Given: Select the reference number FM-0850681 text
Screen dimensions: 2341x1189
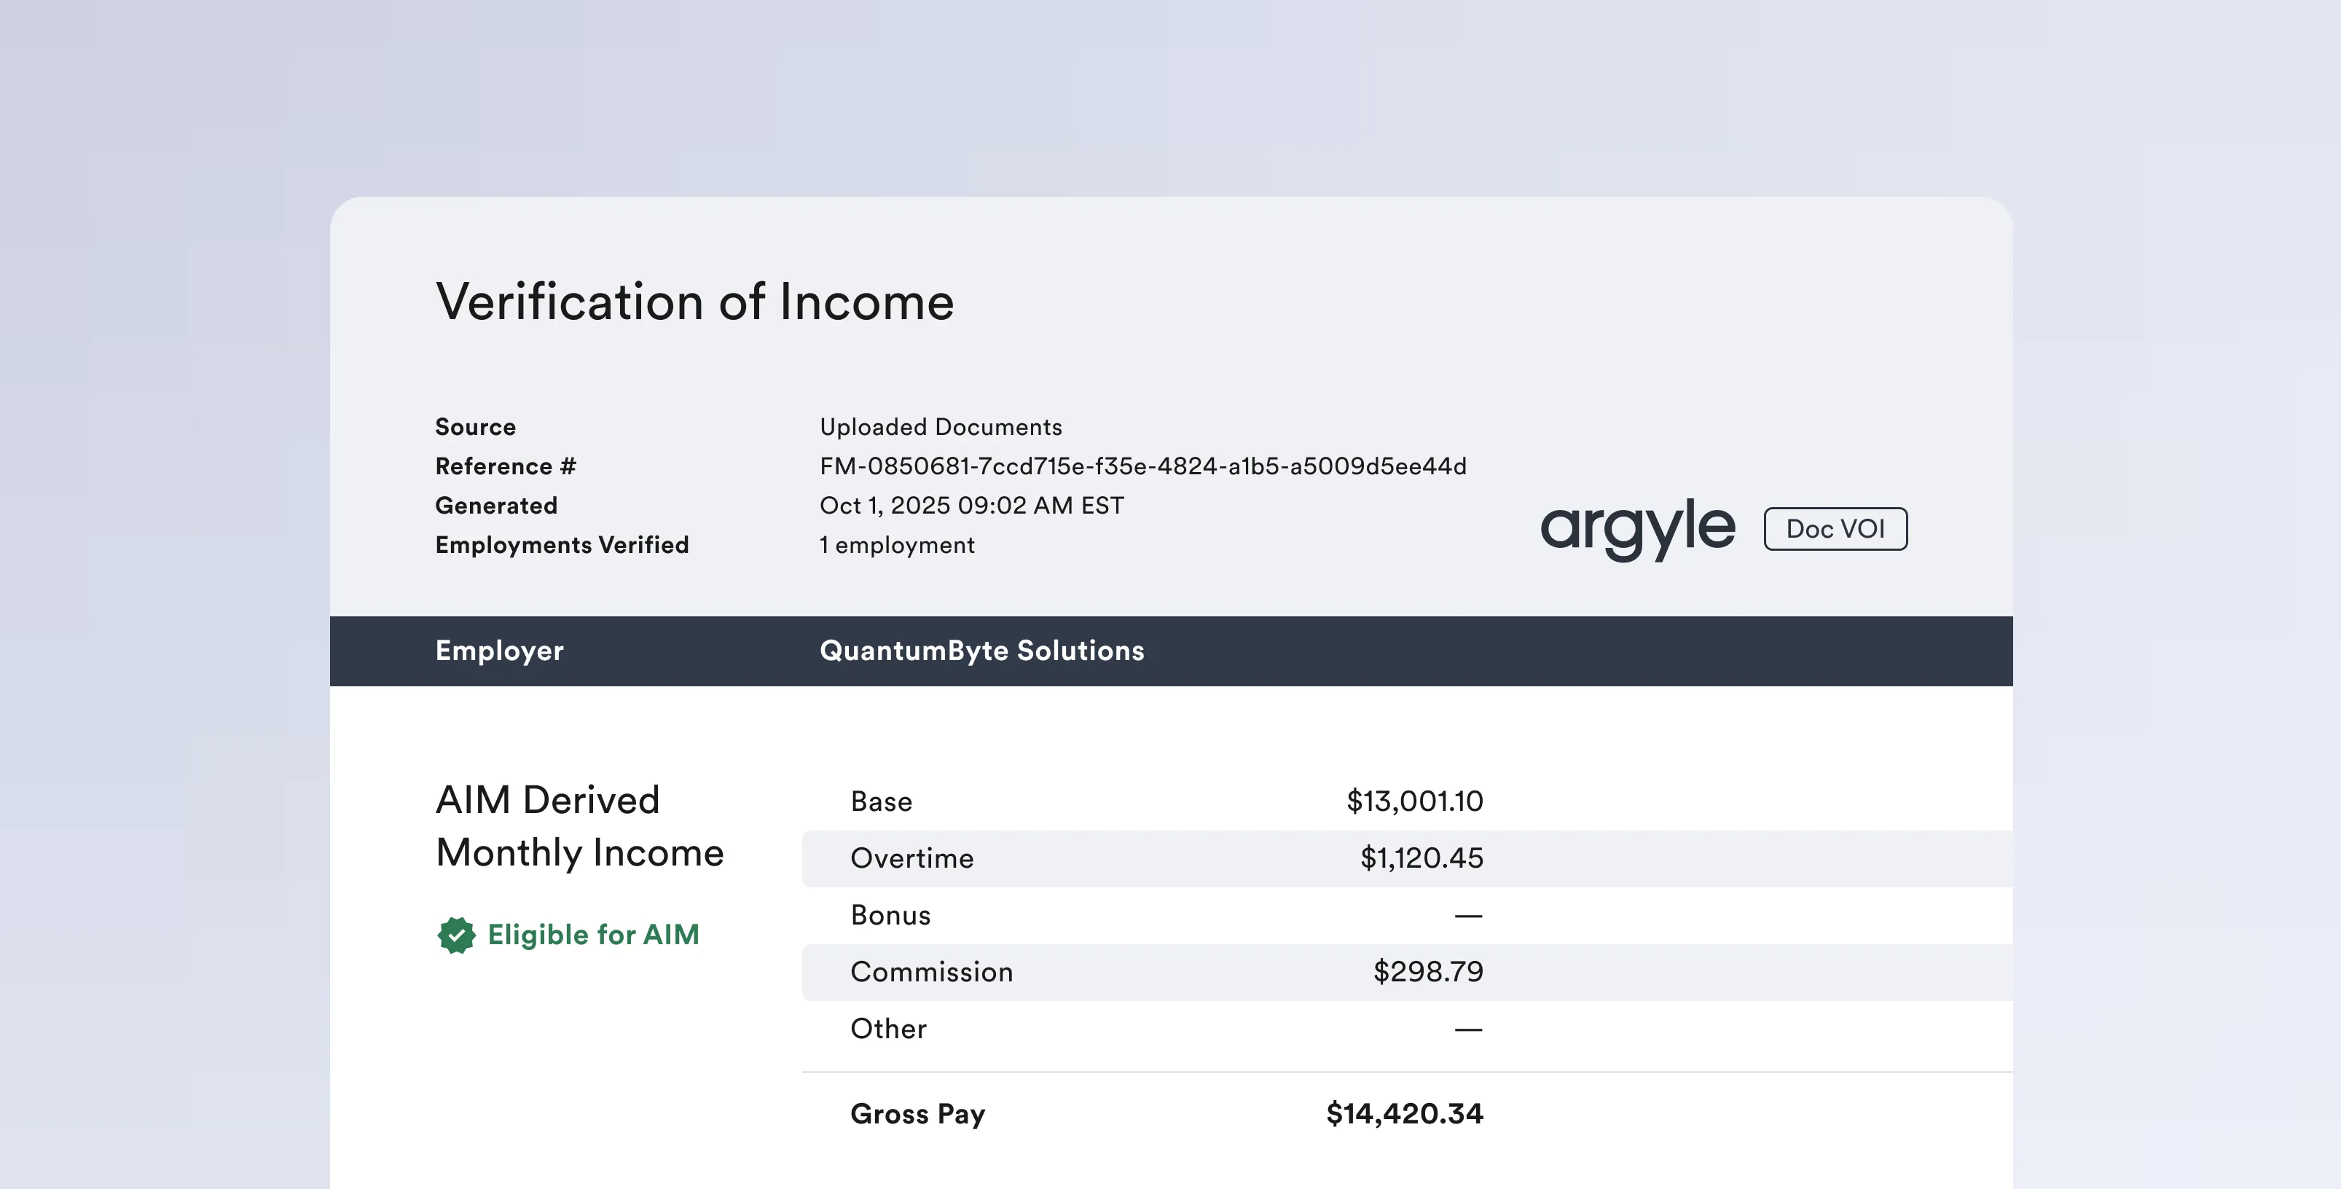Looking at the screenshot, I should (1142, 466).
